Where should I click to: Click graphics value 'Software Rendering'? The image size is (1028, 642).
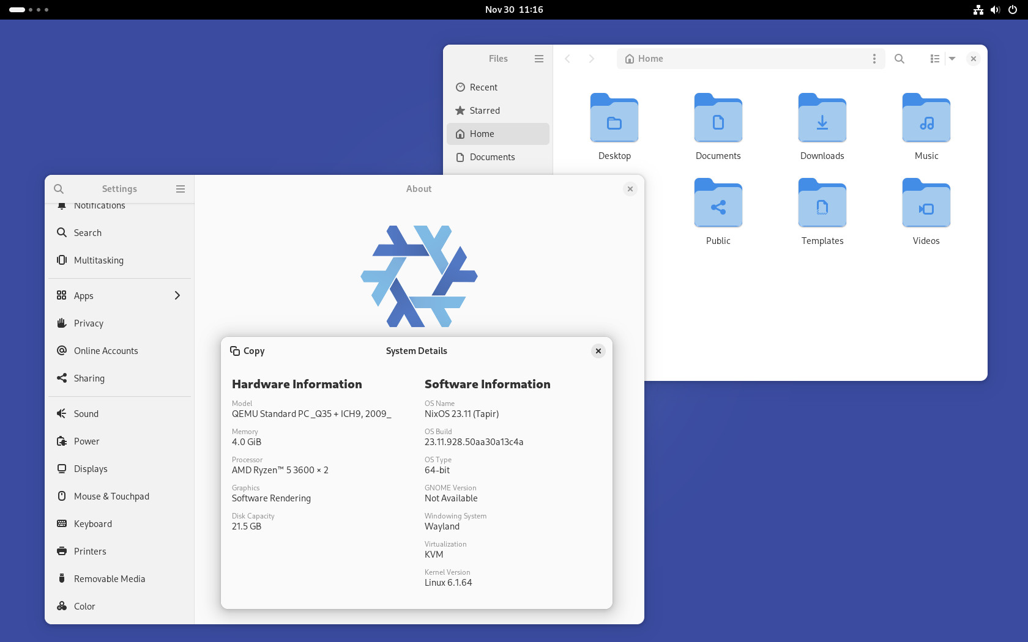pyautogui.click(x=271, y=498)
